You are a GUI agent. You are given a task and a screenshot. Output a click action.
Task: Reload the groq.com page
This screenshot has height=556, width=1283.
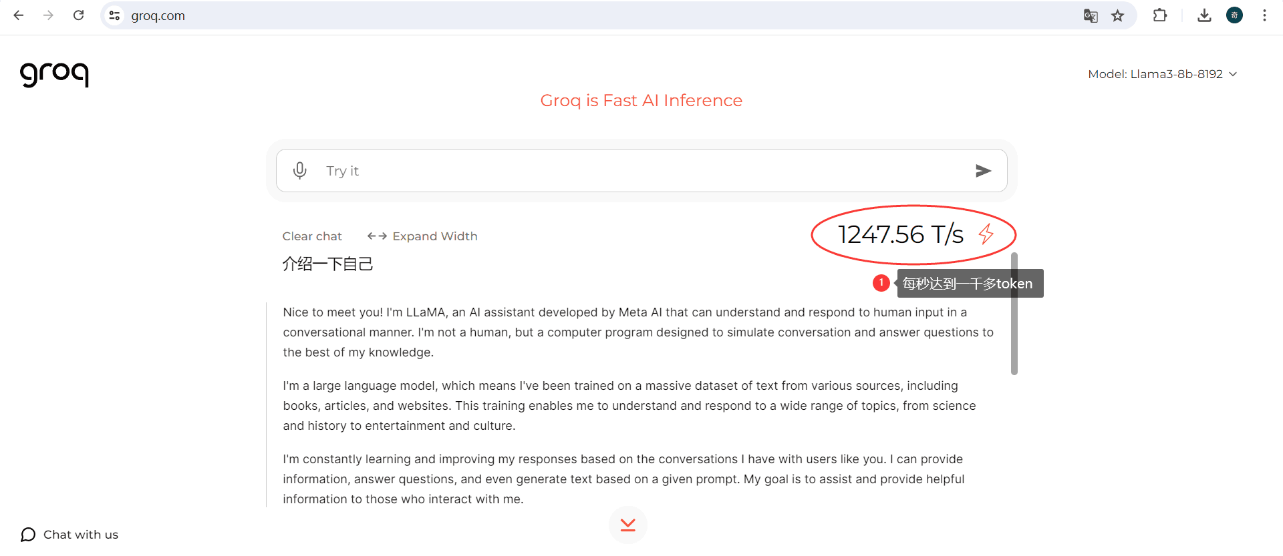78,15
